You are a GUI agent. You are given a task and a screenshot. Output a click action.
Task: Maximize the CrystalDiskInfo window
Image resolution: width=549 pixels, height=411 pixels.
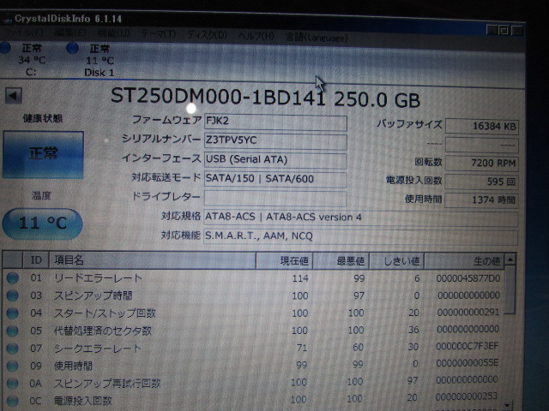(504, 31)
